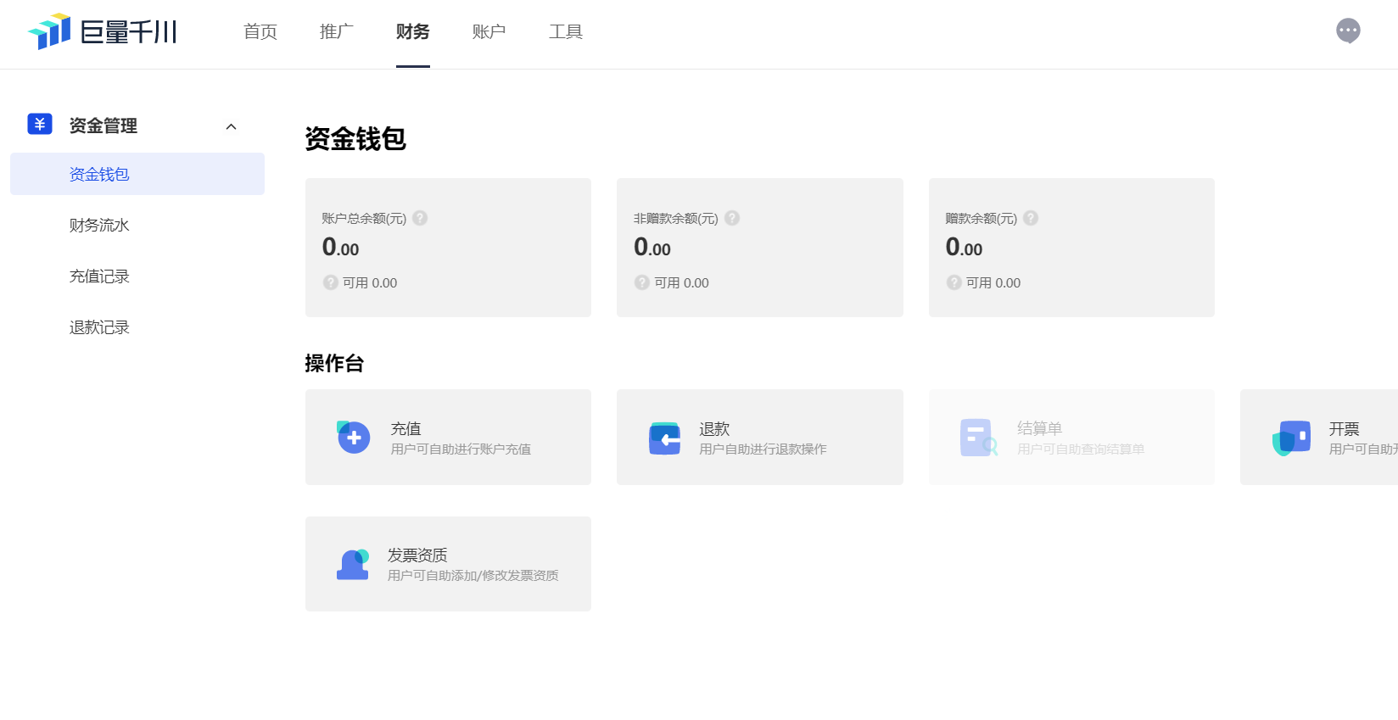Click help icon next to 赠款余额(元)
1398x720 pixels.
[x=1031, y=218]
